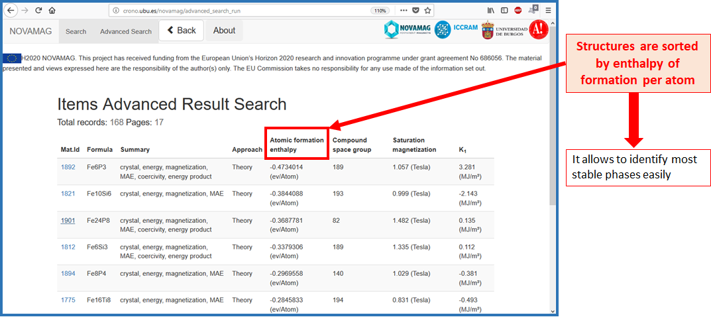Click the 110% zoom level indicator
The image size is (711, 319).
click(380, 11)
